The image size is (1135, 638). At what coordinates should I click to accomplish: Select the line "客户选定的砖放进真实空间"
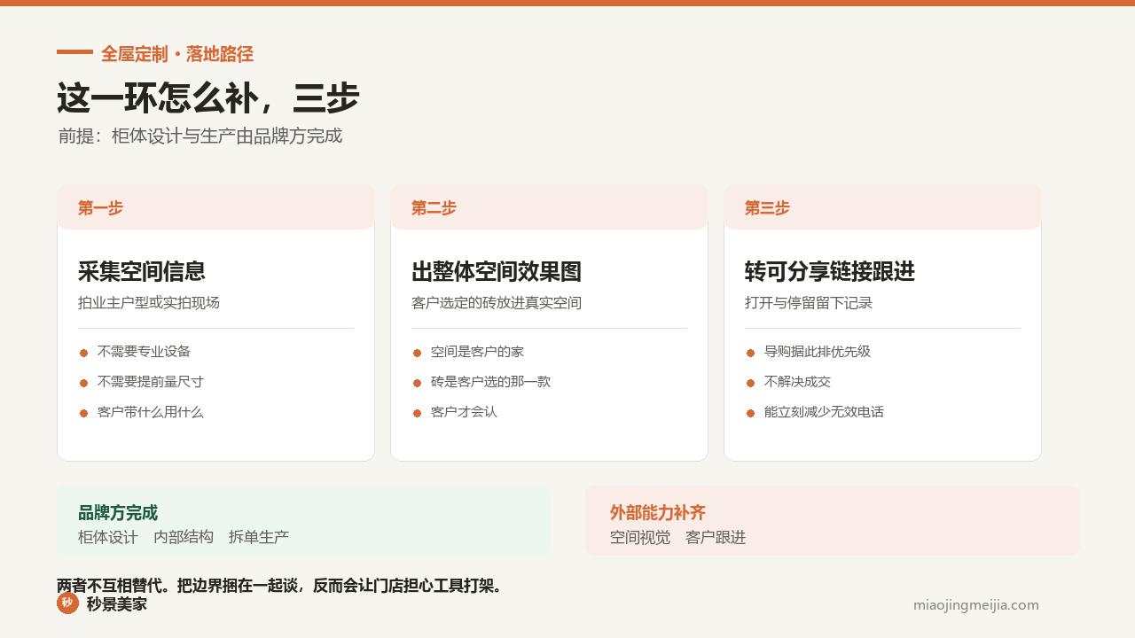click(497, 303)
